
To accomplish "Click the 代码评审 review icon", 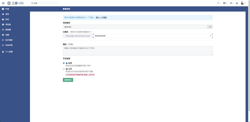I will click(x=3, y=45).
